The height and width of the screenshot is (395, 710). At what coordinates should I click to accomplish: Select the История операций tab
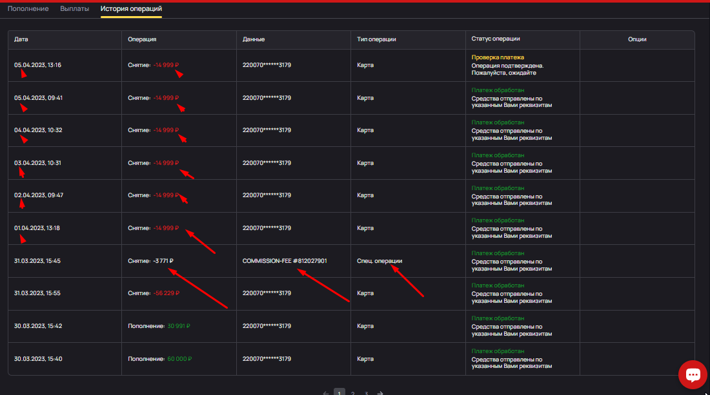pyautogui.click(x=131, y=9)
